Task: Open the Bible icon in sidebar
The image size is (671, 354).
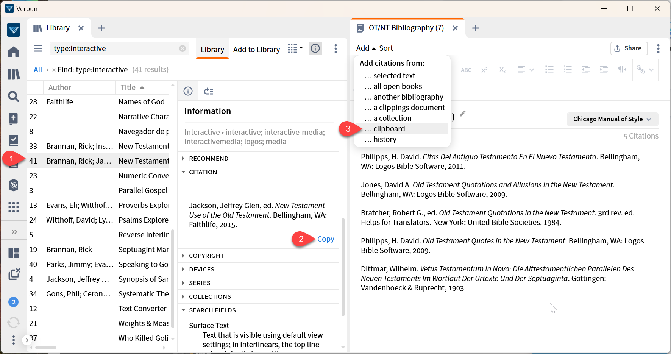Action: pos(14,119)
